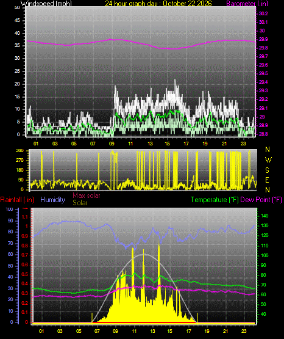Click the "140" temperature axis value
This screenshot has width=284, height=339.
[264, 216]
